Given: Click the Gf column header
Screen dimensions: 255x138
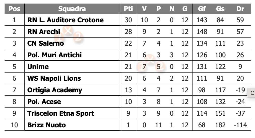Looking at the screenshot, I should [202, 9].
